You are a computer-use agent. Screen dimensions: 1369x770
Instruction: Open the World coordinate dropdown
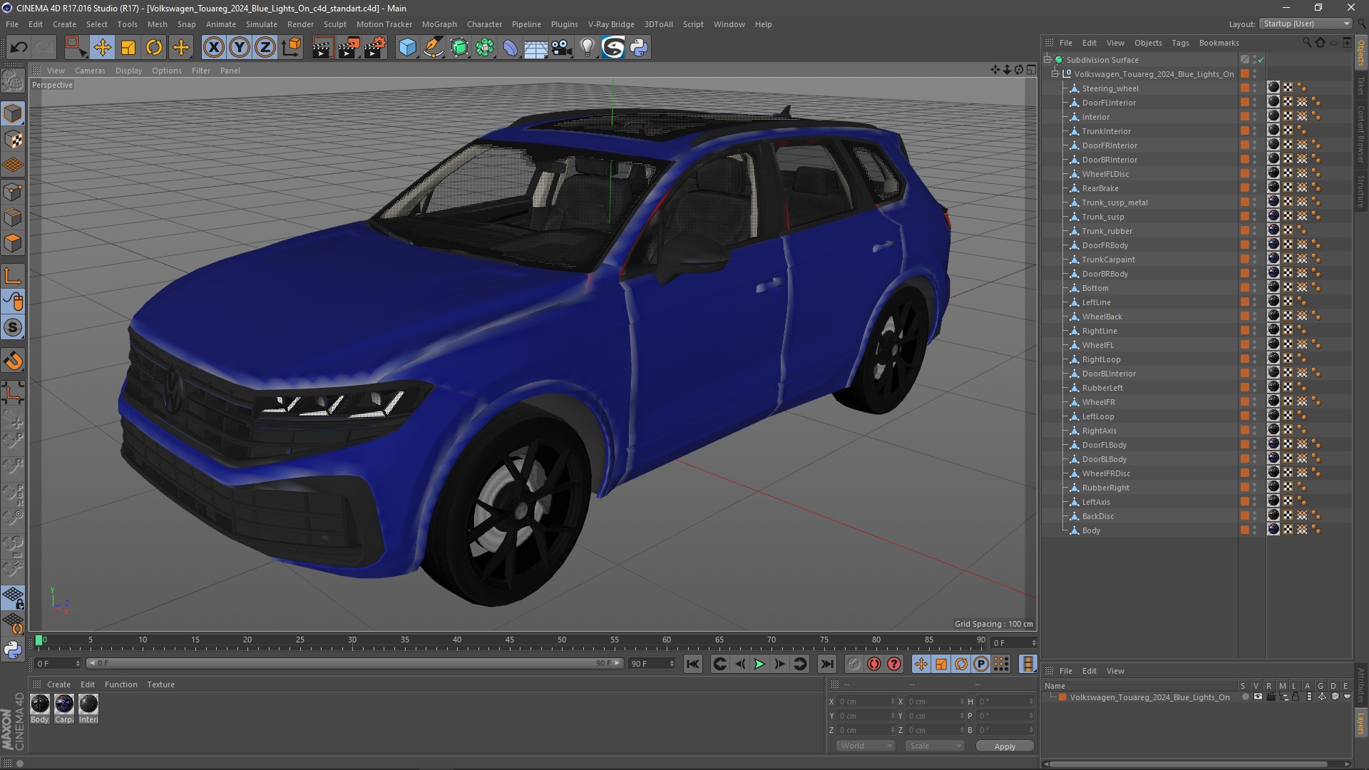pyautogui.click(x=865, y=746)
